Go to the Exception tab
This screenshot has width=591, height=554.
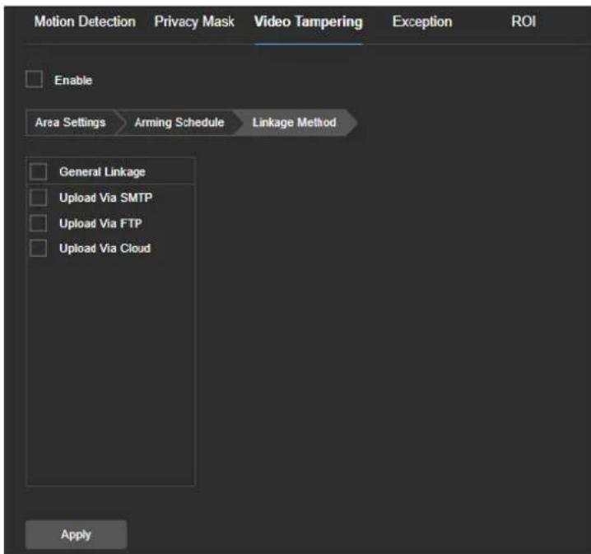coord(422,21)
